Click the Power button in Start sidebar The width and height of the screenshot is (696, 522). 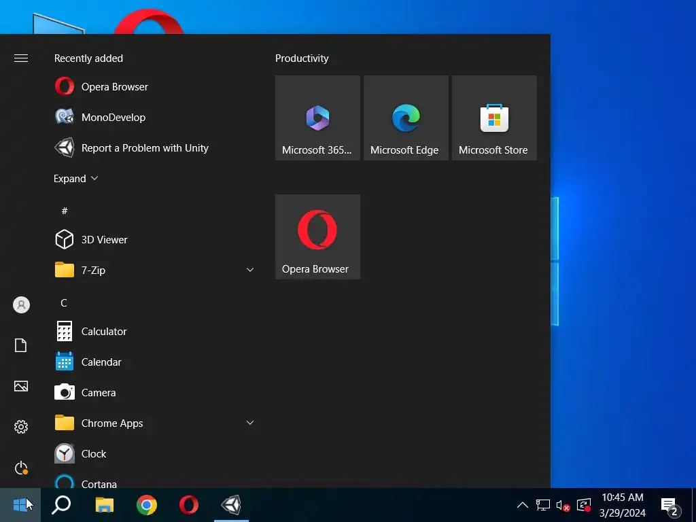[21, 468]
